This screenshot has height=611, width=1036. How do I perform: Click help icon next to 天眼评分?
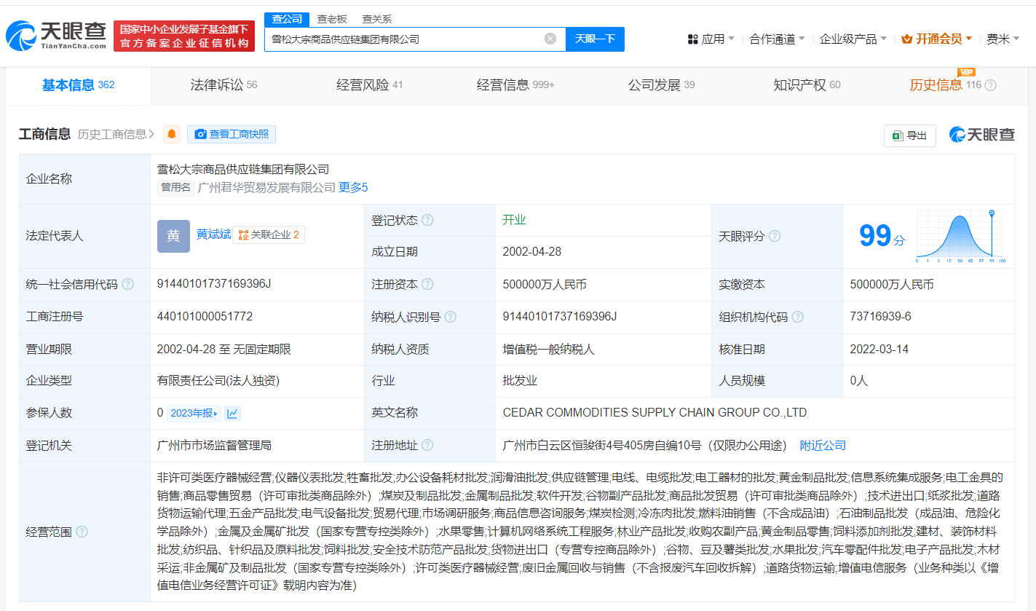pos(775,236)
